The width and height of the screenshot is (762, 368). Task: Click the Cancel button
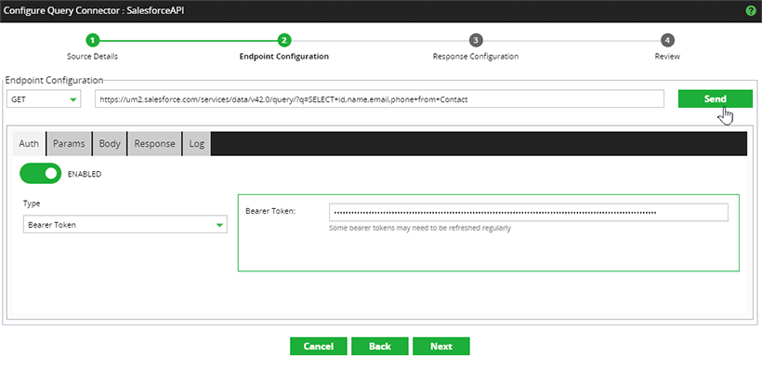coord(319,346)
